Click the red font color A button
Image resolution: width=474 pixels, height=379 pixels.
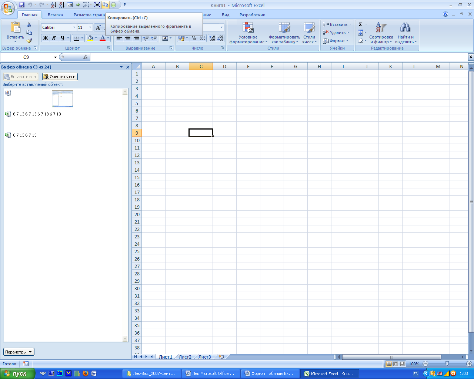click(103, 38)
